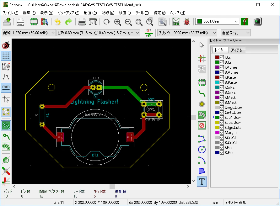Zoom to fit board icon
The width and height of the screenshot is (280, 206).
pos(139,22)
